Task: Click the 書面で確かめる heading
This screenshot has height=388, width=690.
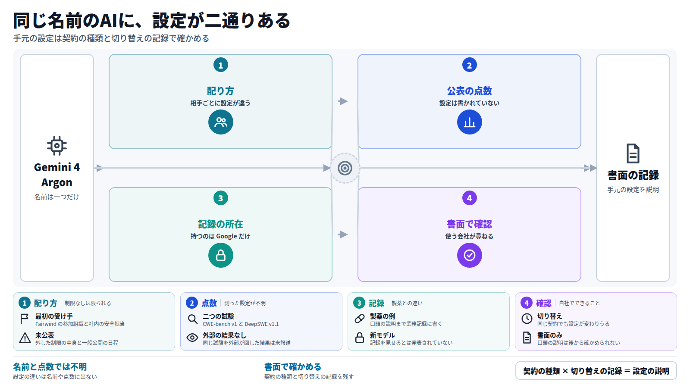Action: 293,367
